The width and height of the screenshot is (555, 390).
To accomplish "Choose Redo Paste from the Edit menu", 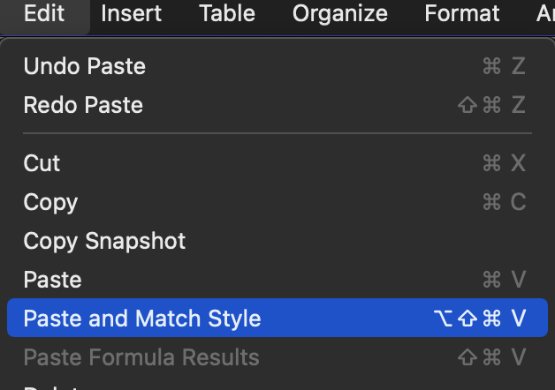I will tap(83, 105).
